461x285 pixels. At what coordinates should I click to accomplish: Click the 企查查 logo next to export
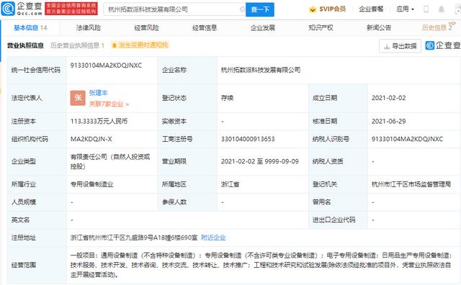(443, 45)
